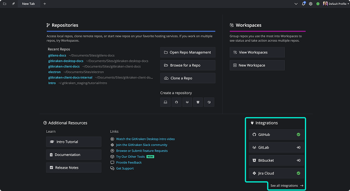
Task: Click the New Workspace button
Action: pyautogui.click(x=257, y=65)
